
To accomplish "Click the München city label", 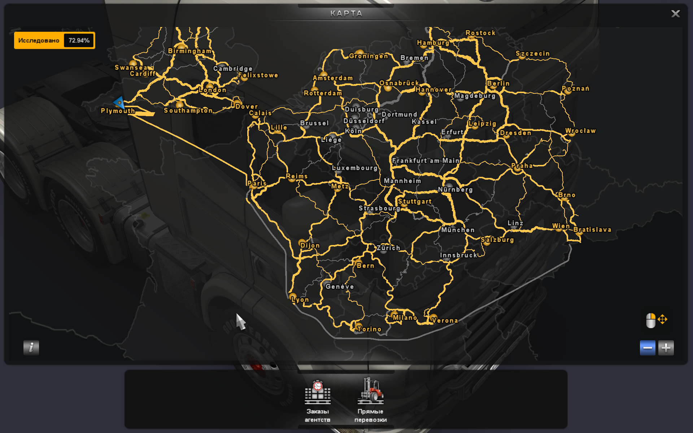I will [458, 230].
